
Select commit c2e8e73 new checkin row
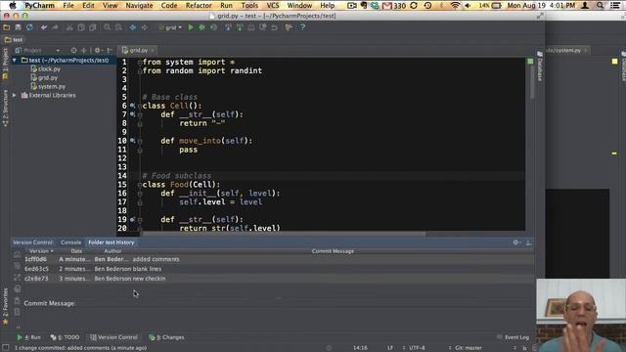[x=279, y=279]
